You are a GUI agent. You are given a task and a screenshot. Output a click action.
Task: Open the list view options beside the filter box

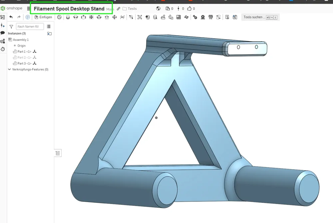pos(49,27)
